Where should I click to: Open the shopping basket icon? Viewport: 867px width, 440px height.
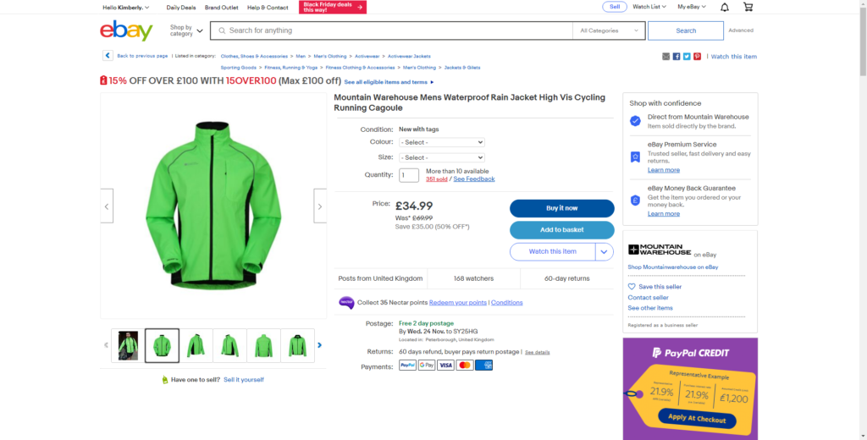[748, 7]
